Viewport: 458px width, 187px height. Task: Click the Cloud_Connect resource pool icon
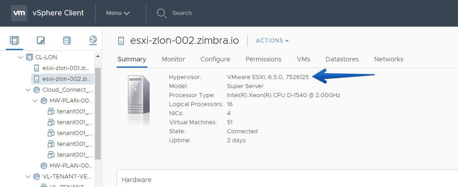37,89
